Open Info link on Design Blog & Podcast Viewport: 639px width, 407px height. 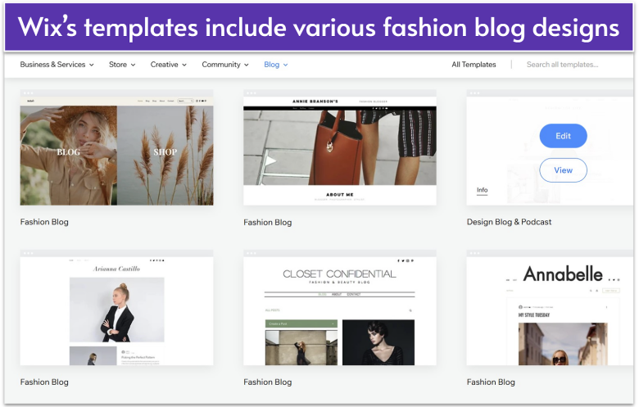(482, 190)
